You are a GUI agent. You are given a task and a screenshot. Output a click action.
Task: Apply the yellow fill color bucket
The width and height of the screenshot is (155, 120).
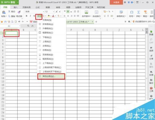point(49,16)
